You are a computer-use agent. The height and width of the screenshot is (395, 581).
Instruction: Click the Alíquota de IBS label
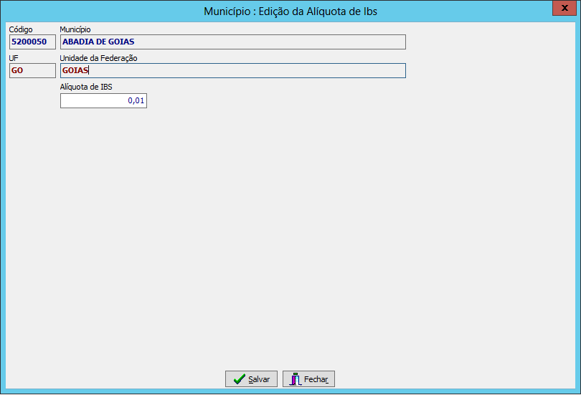click(x=86, y=87)
